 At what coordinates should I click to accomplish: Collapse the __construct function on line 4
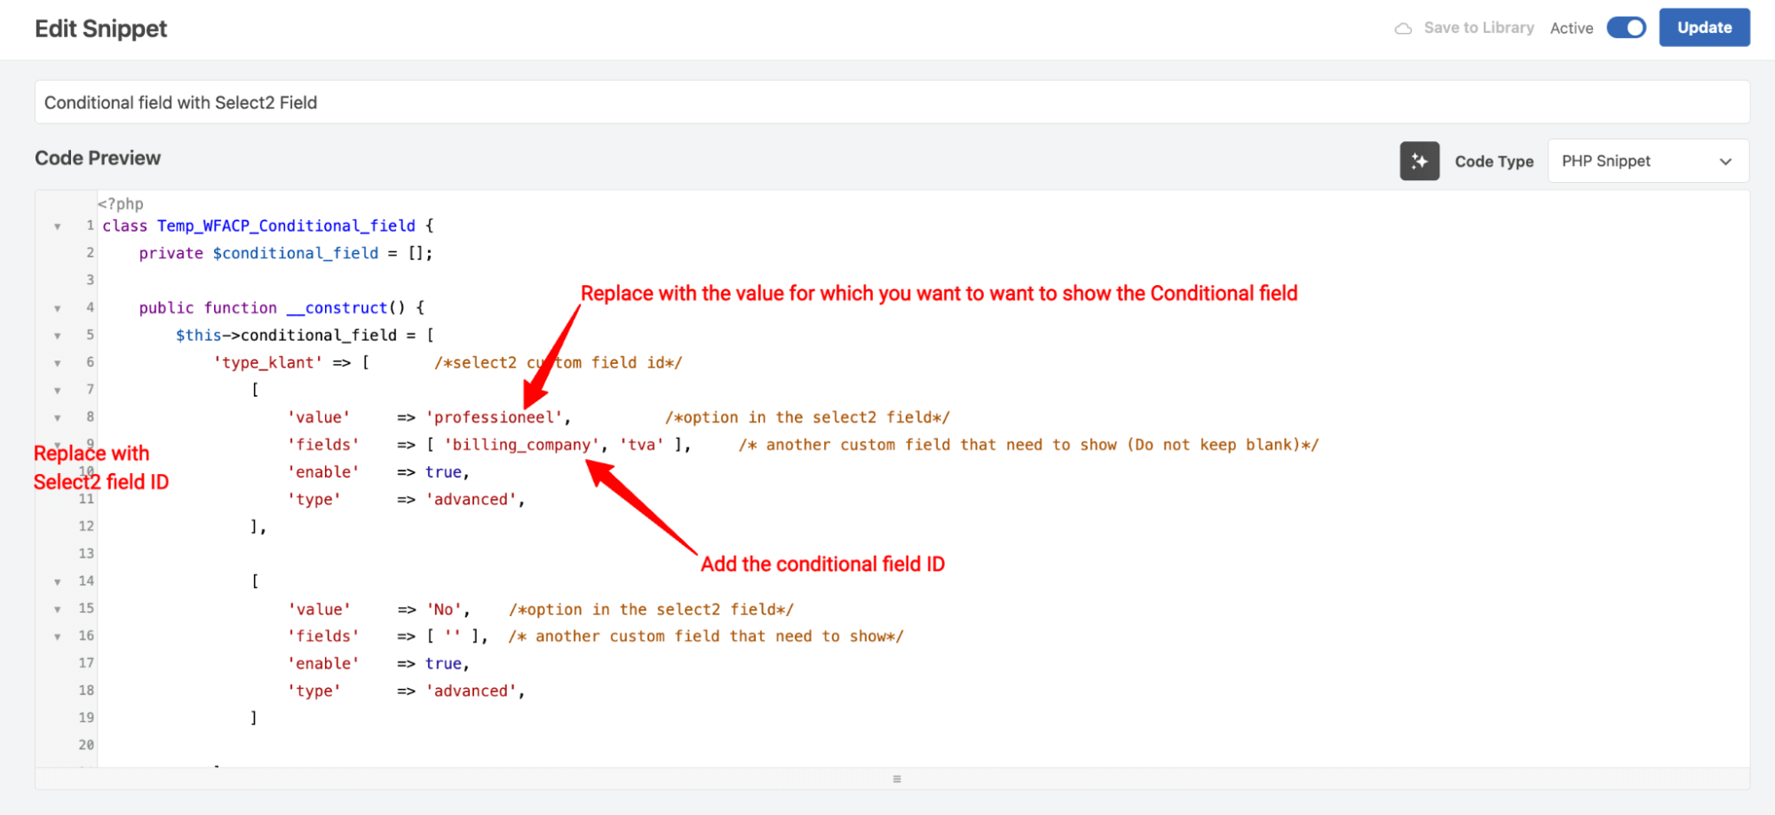point(57,308)
